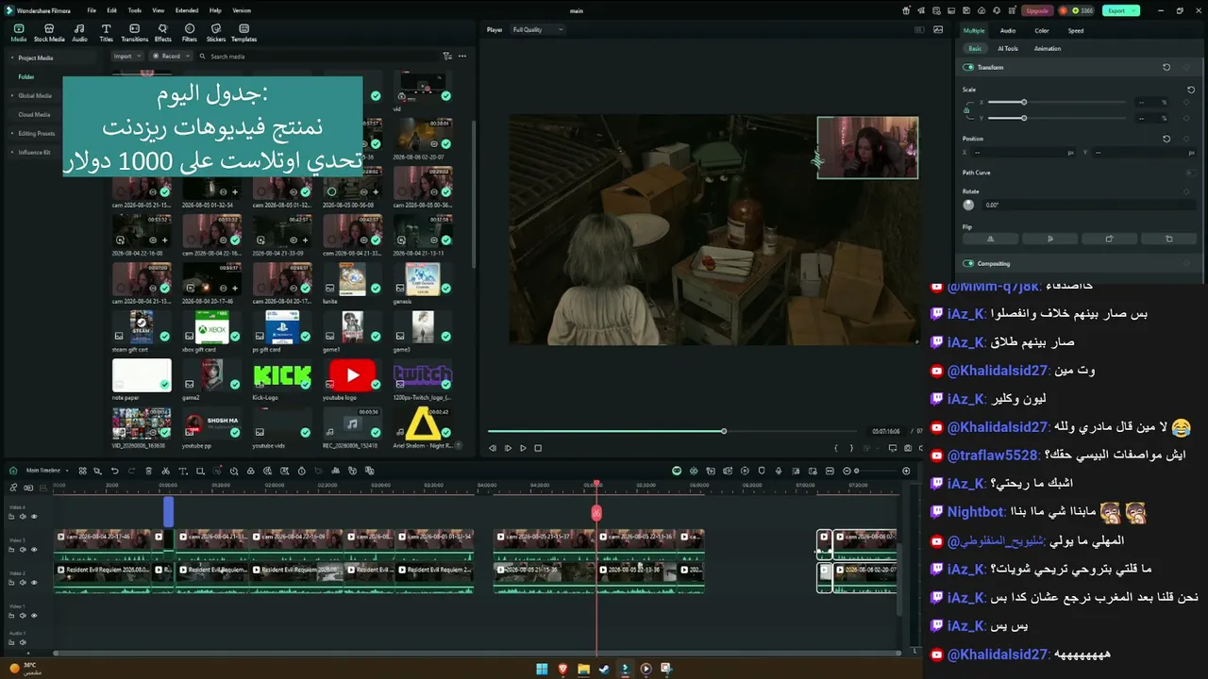1208x679 pixels.
Task: Reset the Position values
Action: coord(1166,139)
